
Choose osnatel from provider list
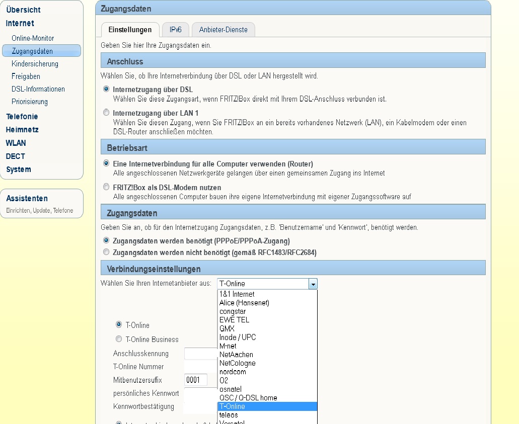pos(267,389)
